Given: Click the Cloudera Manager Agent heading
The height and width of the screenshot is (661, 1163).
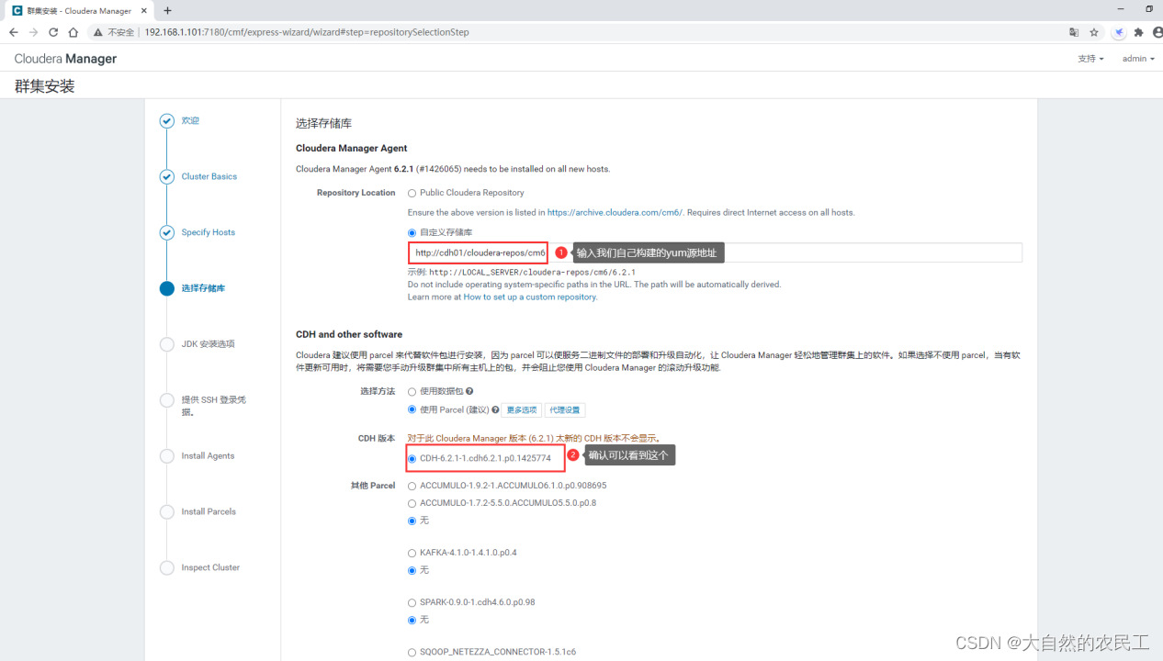Looking at the screenshot, I should coord(351,148).
